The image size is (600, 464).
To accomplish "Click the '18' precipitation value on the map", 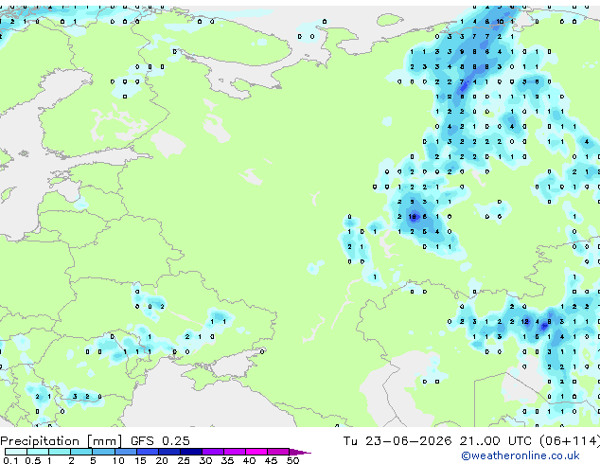I will click(412, 217).
